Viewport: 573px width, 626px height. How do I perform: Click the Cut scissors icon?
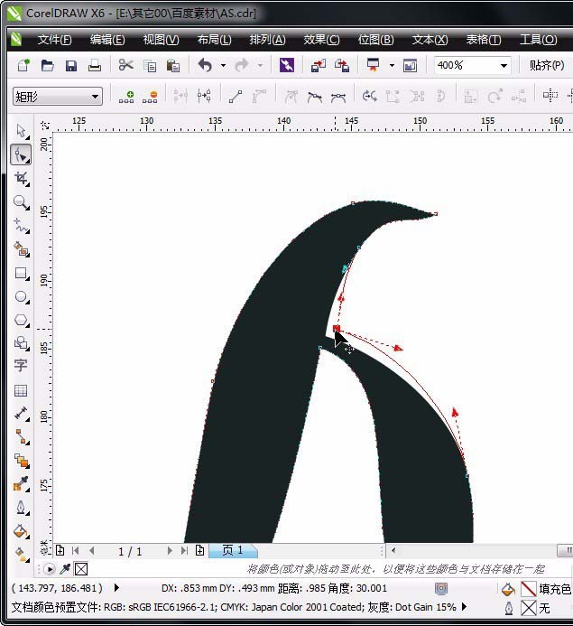click(x=125, y=65)
